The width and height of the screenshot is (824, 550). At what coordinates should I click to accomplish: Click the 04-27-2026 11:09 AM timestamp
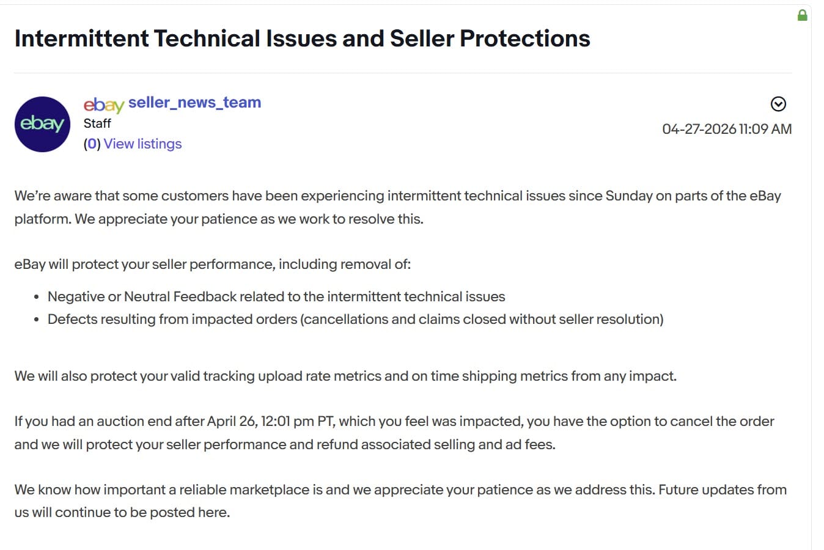tap(727, 129)
